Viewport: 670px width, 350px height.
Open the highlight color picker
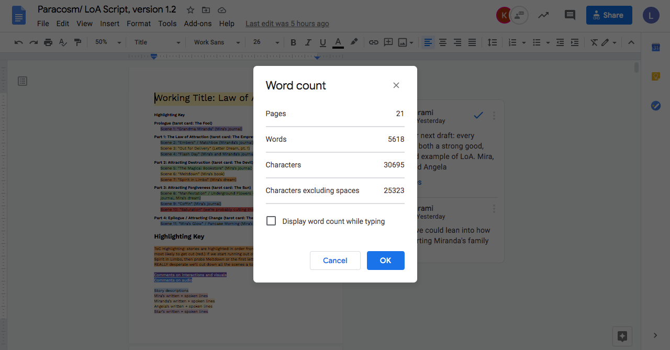(x=354, y=42)
